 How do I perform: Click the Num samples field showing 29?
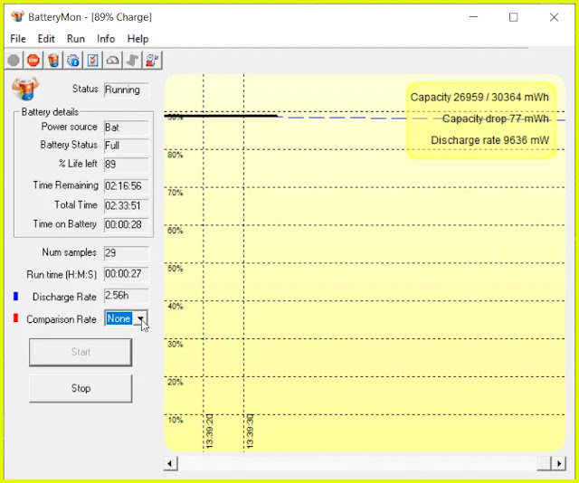127,253
